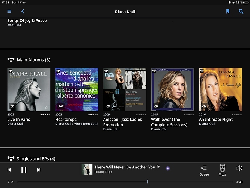Open Songs Of Joy & Peace title

click(27, 21)
